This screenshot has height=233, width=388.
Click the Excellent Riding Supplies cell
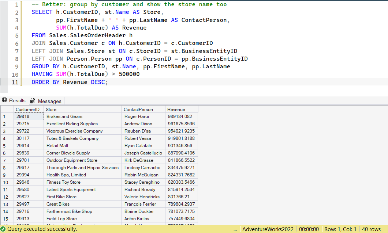[x=83, y=124]
